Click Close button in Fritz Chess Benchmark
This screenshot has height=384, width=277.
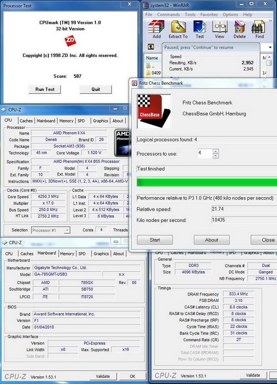264,240
